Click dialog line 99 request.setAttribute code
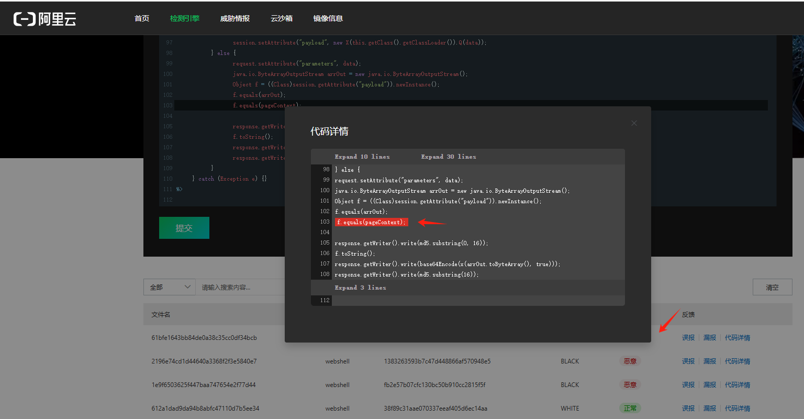 (x=399, y=180)
